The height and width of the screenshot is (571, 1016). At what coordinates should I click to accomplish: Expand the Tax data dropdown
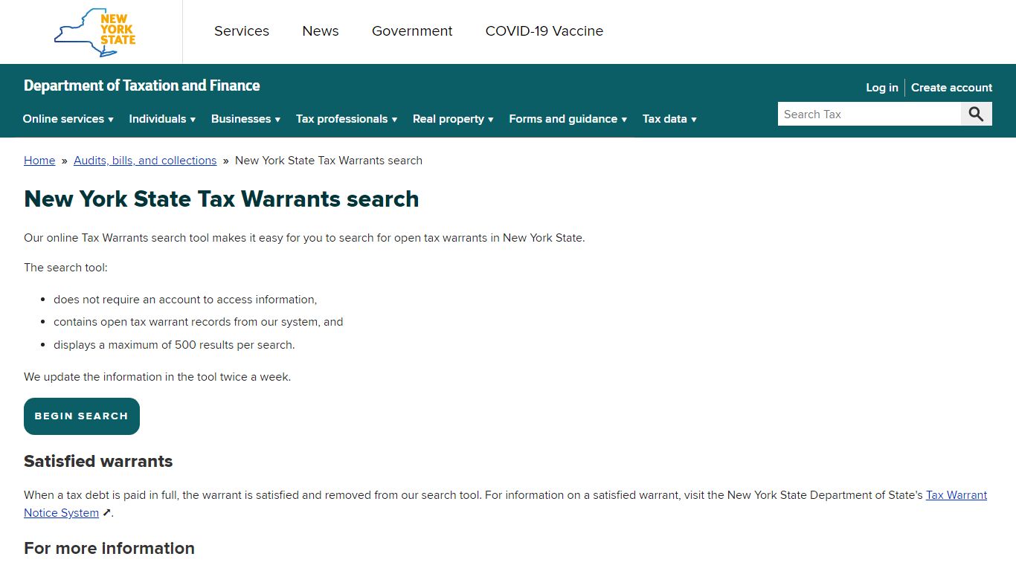click(x=669, y=119)
